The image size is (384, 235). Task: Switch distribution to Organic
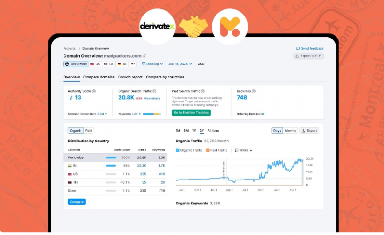[76, 131]
